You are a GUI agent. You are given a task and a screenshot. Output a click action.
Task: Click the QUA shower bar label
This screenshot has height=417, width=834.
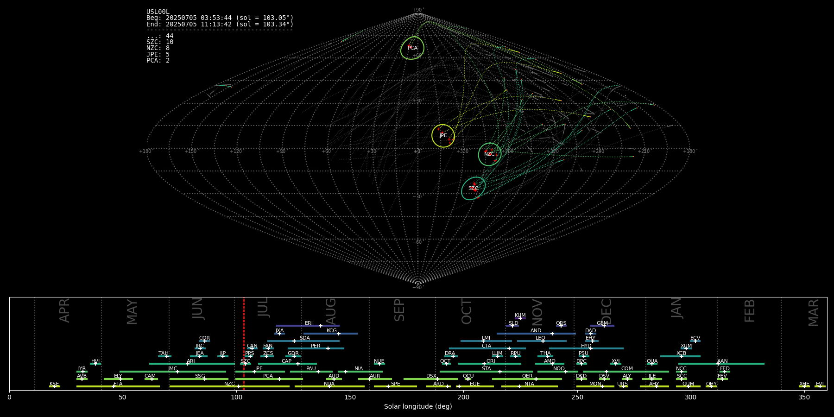(652, 361)
